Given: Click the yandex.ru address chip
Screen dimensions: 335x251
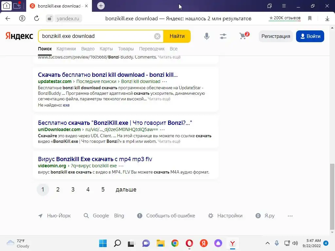Looking at the screenshot, I should [68, 19].
